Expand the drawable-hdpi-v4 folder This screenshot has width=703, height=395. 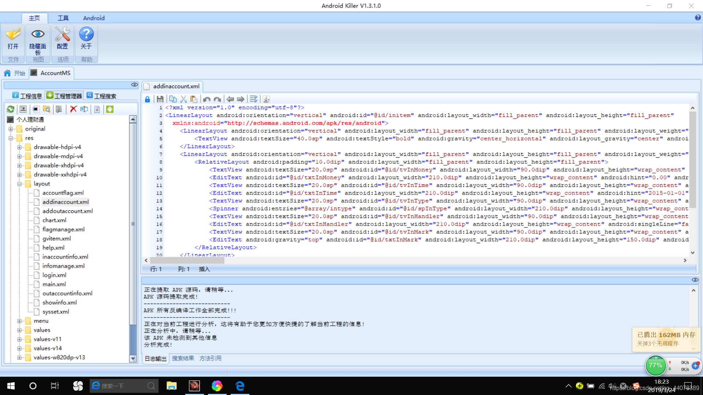[19, 147]
